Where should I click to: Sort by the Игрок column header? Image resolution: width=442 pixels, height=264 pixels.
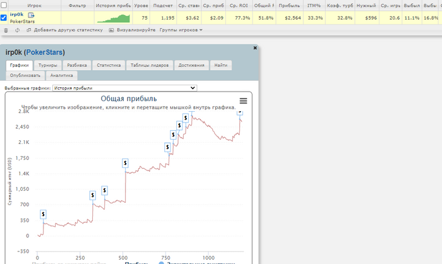(x=34, y=5)
